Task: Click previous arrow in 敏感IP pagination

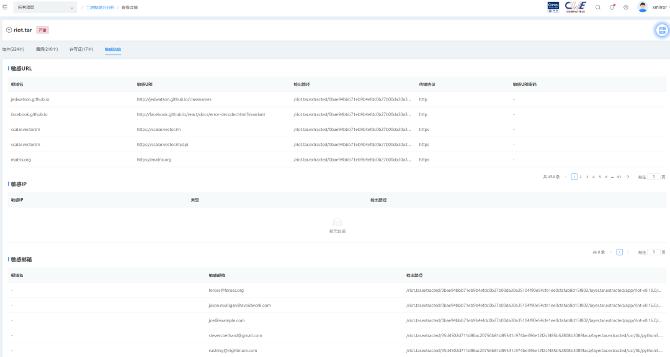Action: point(611,252)
